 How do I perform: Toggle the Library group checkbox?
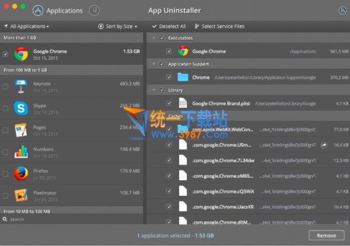[x=162, y=90]
